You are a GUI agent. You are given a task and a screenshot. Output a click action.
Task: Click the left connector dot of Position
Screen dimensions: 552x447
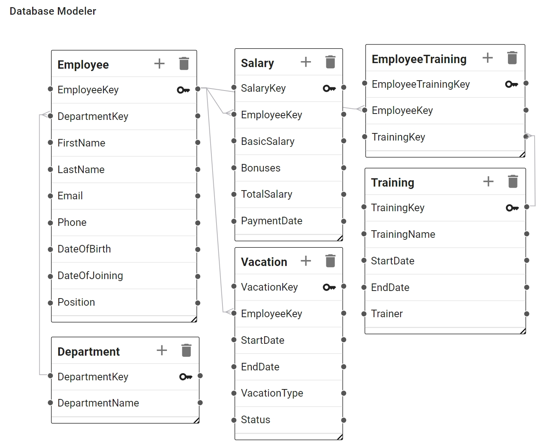(50, 303)
